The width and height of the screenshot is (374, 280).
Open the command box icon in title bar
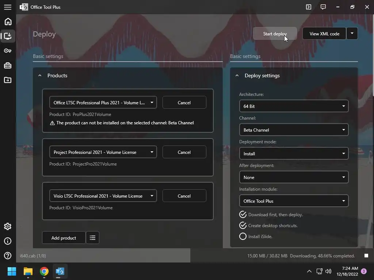309,7
